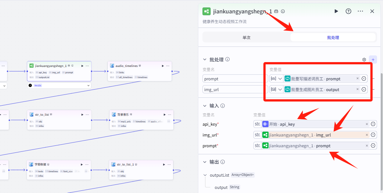Click the batch processing settings gear icon
Image resolution: width=383 pixels, height=193 pixels.
364,59
